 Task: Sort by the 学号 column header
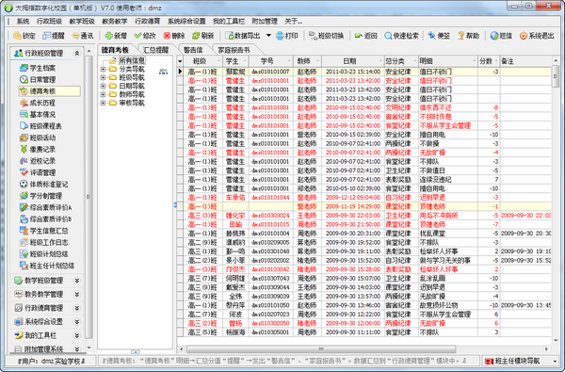point(270,61)
